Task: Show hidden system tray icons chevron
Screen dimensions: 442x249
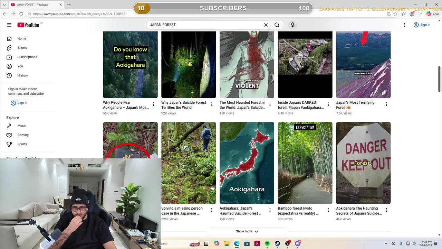Action: pyautogui.click(x=386, y=243)
